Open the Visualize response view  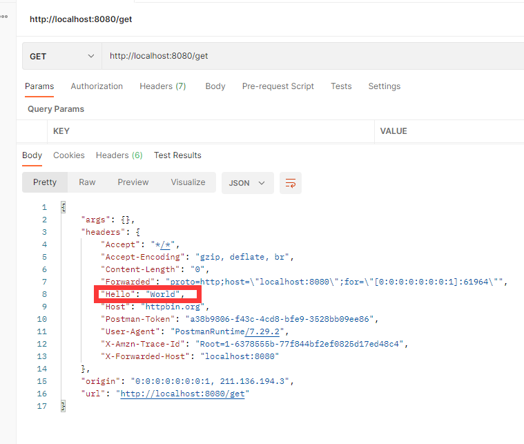(188, 182)
